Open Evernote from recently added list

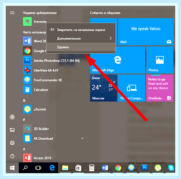[x=35, y=22]
